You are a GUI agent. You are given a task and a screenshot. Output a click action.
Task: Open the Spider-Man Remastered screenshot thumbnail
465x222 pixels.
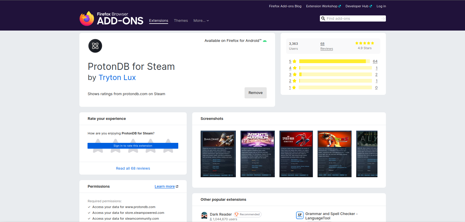[x=296, y=154]
